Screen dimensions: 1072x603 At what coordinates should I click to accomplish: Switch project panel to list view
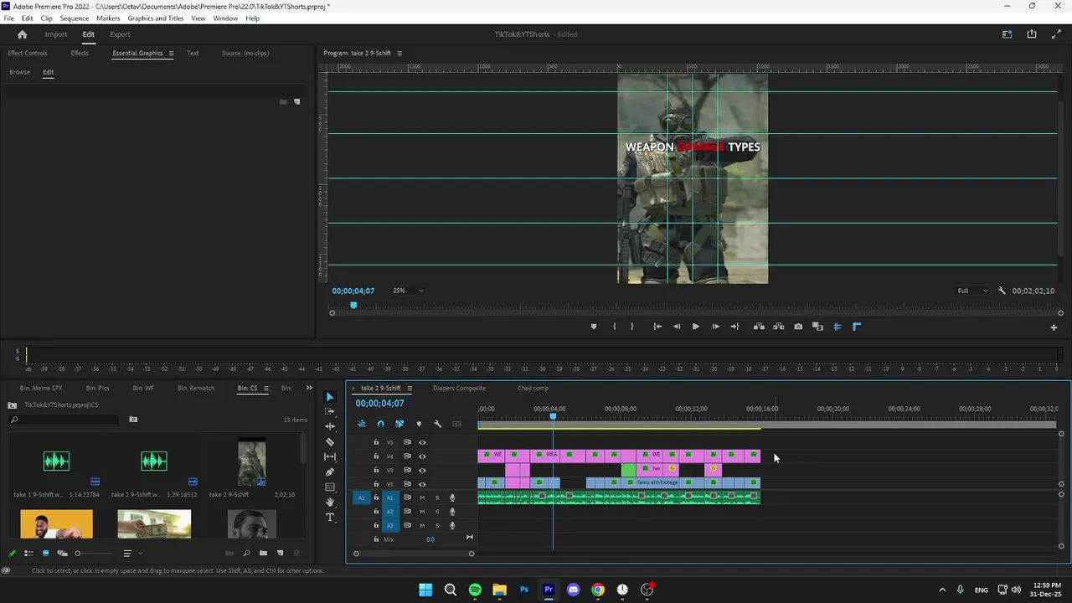click(28, 553)
